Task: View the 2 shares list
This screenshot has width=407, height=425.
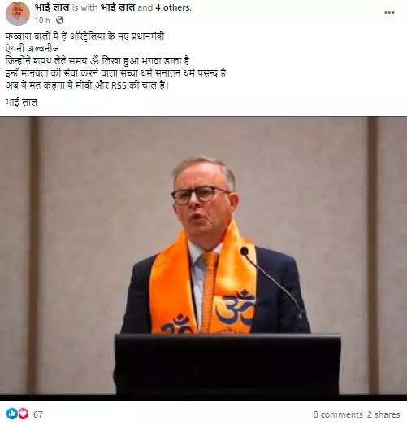Action: pyautogui.click(x=383, y=414)
